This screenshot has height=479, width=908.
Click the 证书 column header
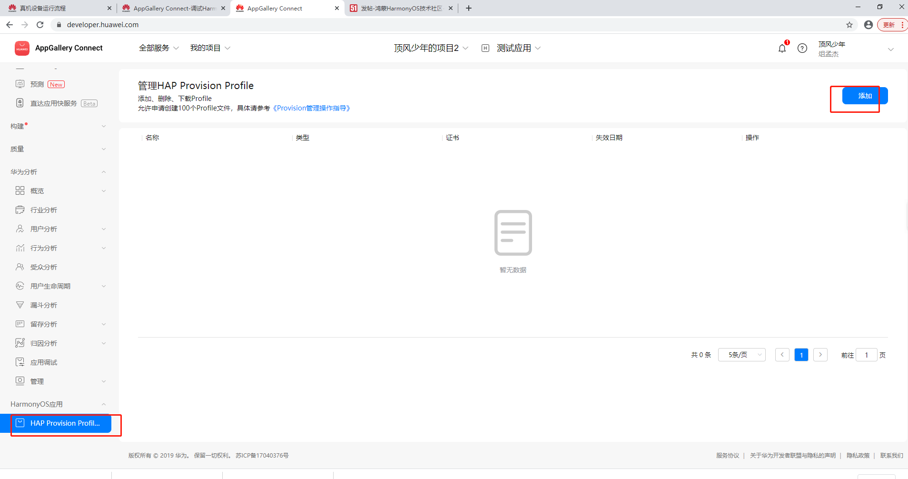tap(453, 138)
